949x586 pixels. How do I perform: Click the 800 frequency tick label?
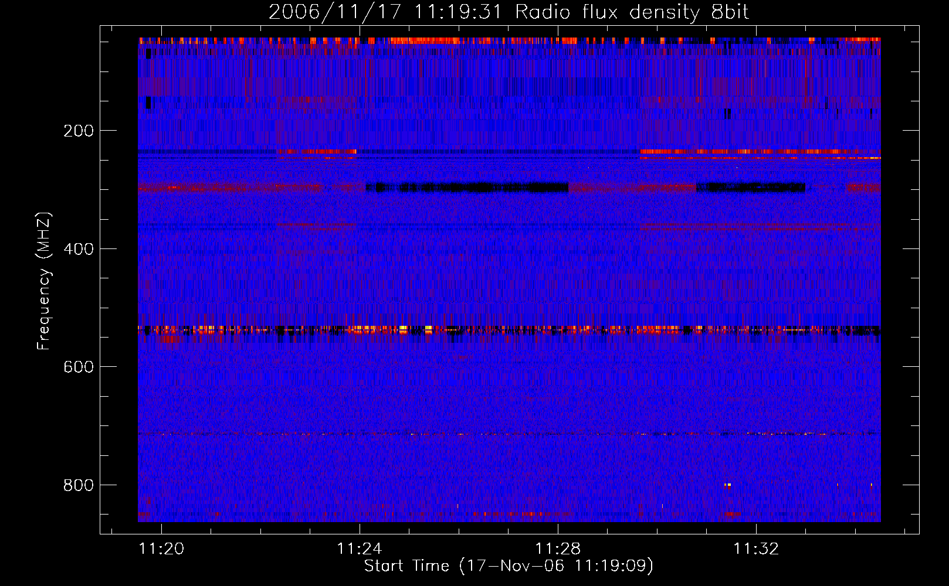pyautogui.click(x=79, y=485)
